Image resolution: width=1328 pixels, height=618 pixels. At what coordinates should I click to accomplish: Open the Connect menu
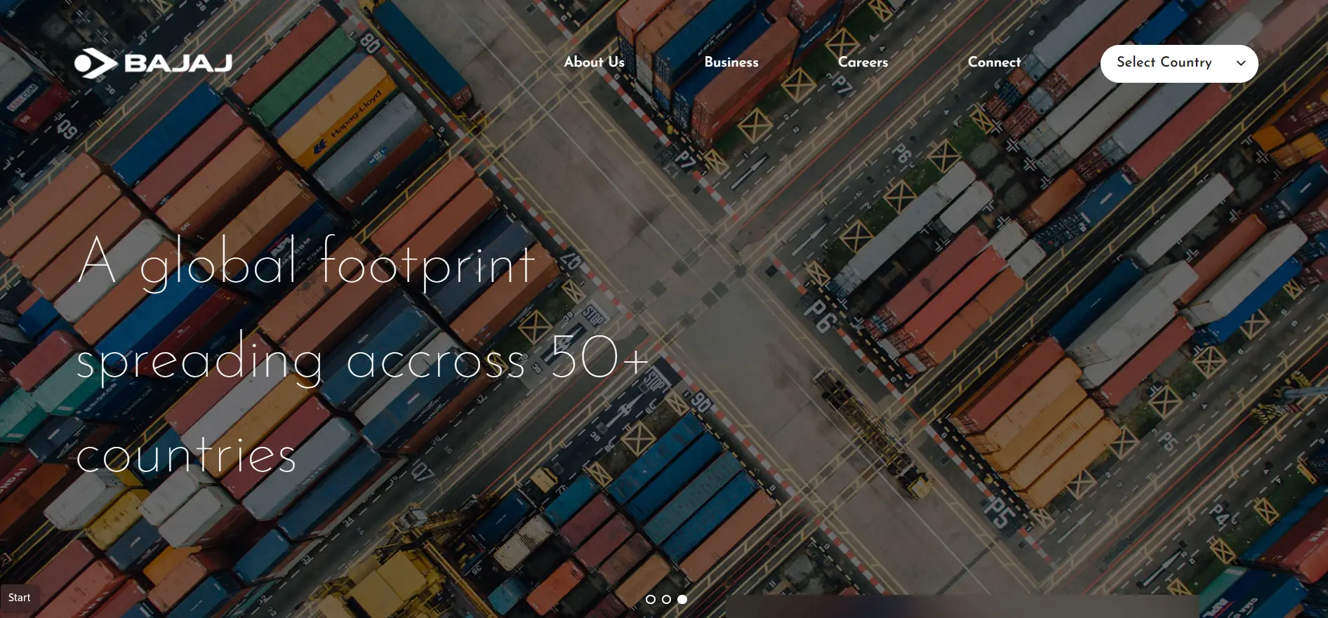click(994, 62)
